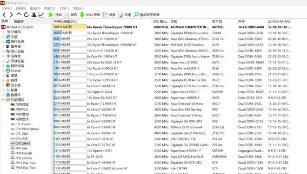This screenshot has height=174, width=307.
Task: Select the 软件 software icon
Action: [x=8, y=80]
